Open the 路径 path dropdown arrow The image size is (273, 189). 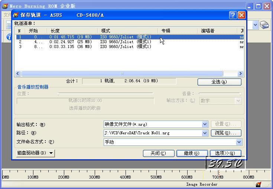click(x=205, y=133)
